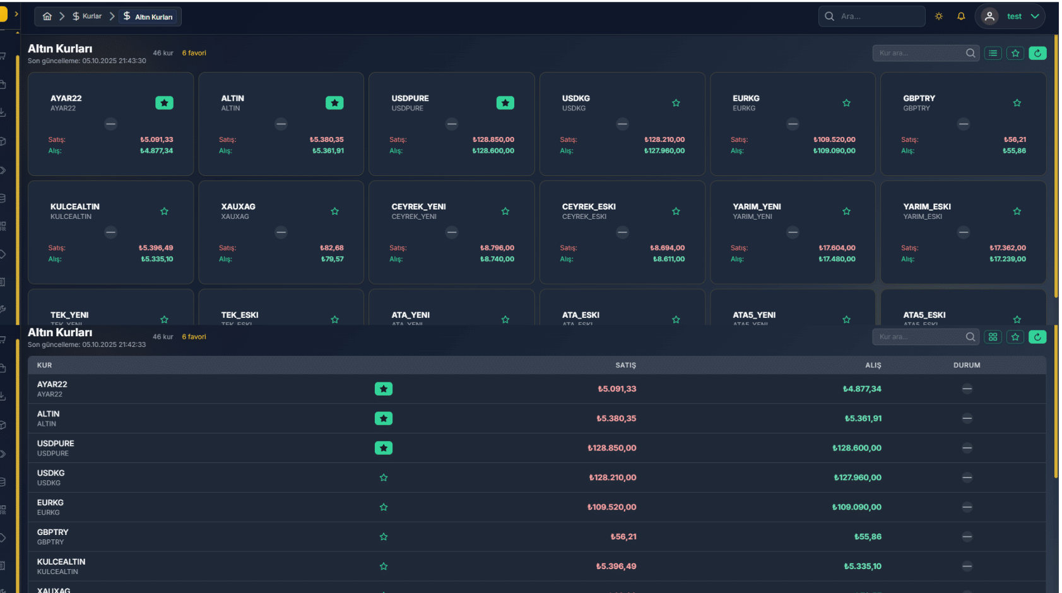Open notifications with the bell icon
This screenshot has width=1062, height=593.
pyautogui.click(x=961, y=16)
